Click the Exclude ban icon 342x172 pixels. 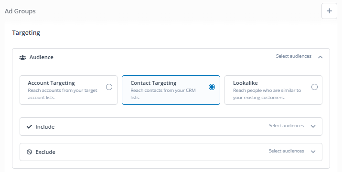pos(29,152)
